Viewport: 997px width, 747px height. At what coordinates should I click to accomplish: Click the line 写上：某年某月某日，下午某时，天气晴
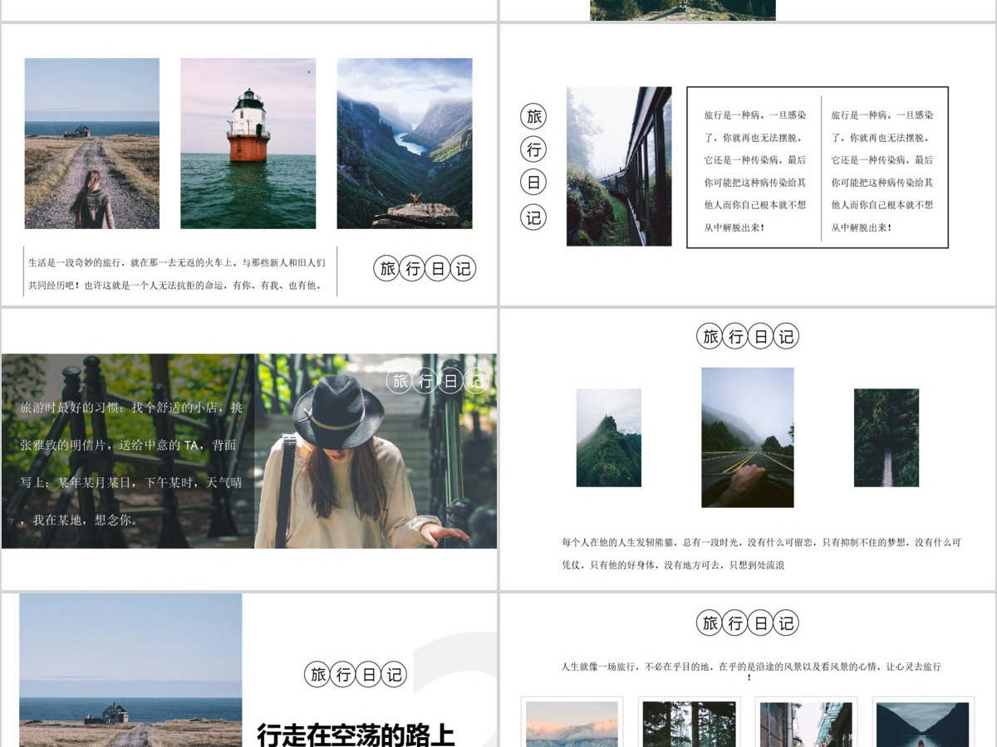131,483
